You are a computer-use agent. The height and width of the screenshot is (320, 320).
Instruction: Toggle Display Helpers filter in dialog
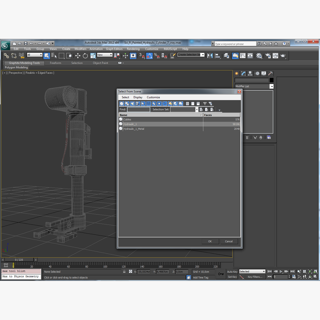coord(143,103)
